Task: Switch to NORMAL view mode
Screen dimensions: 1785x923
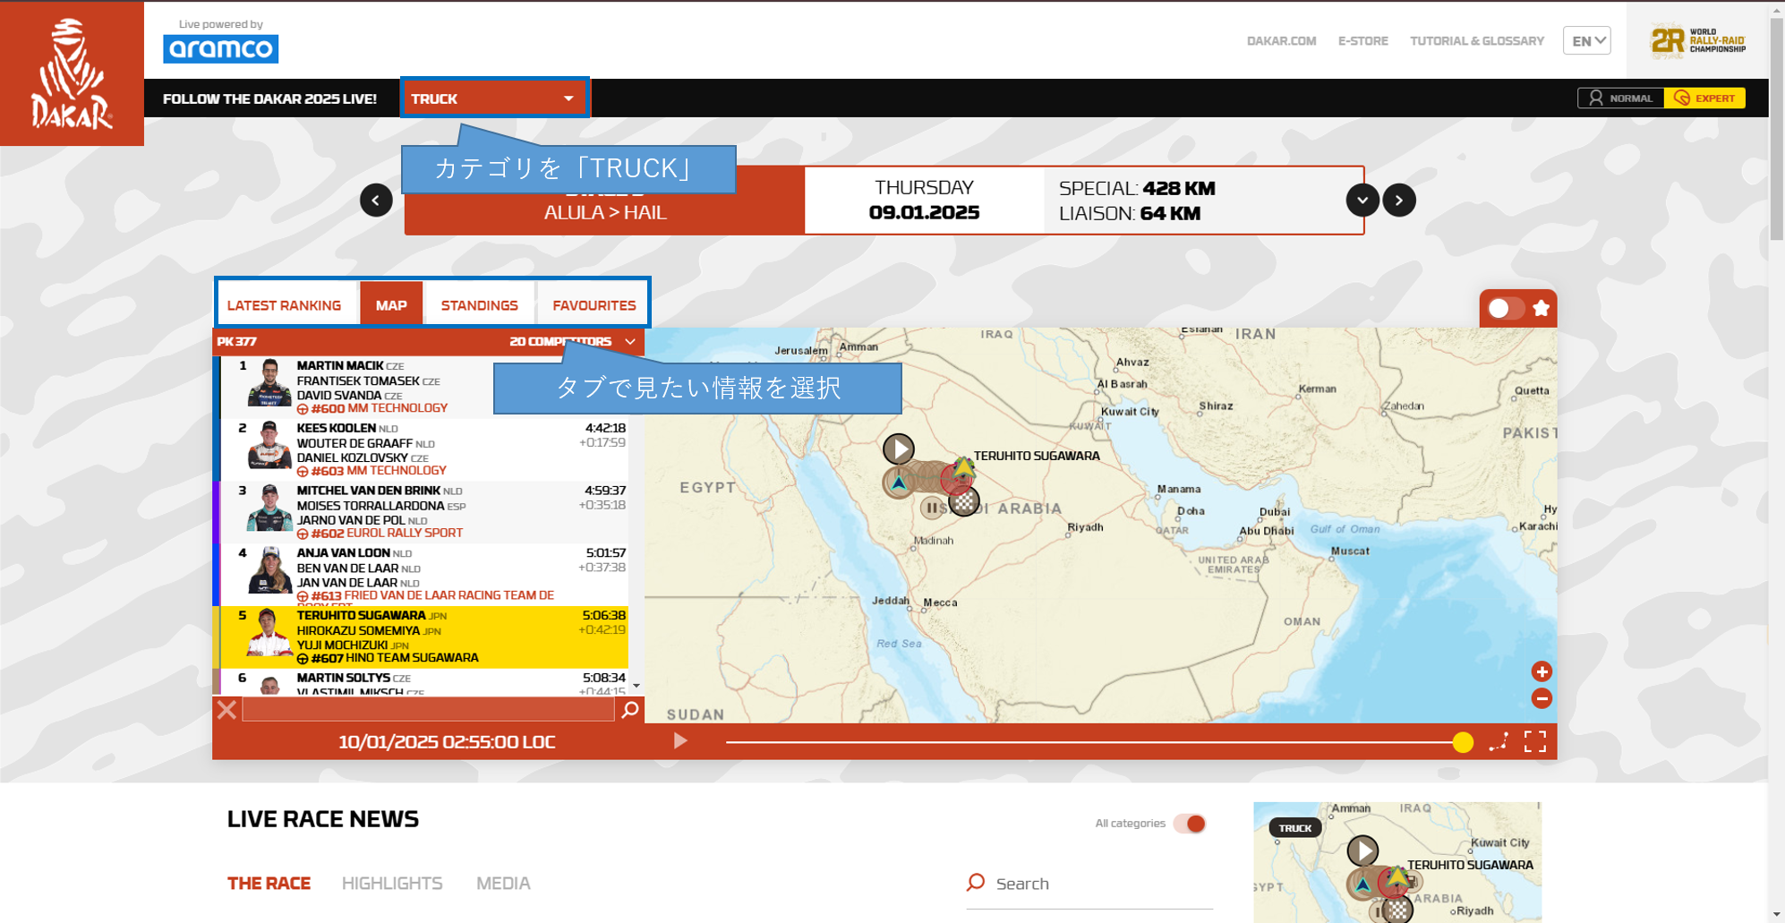Action: [x=1621, y=98]
